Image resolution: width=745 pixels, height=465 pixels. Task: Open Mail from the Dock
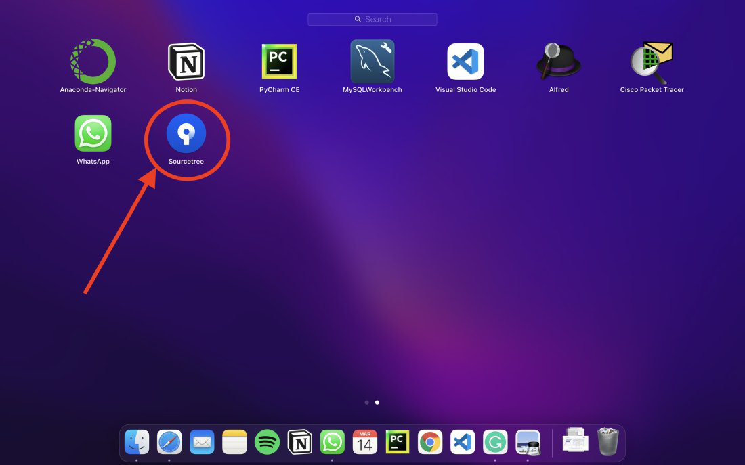[202, 442]
